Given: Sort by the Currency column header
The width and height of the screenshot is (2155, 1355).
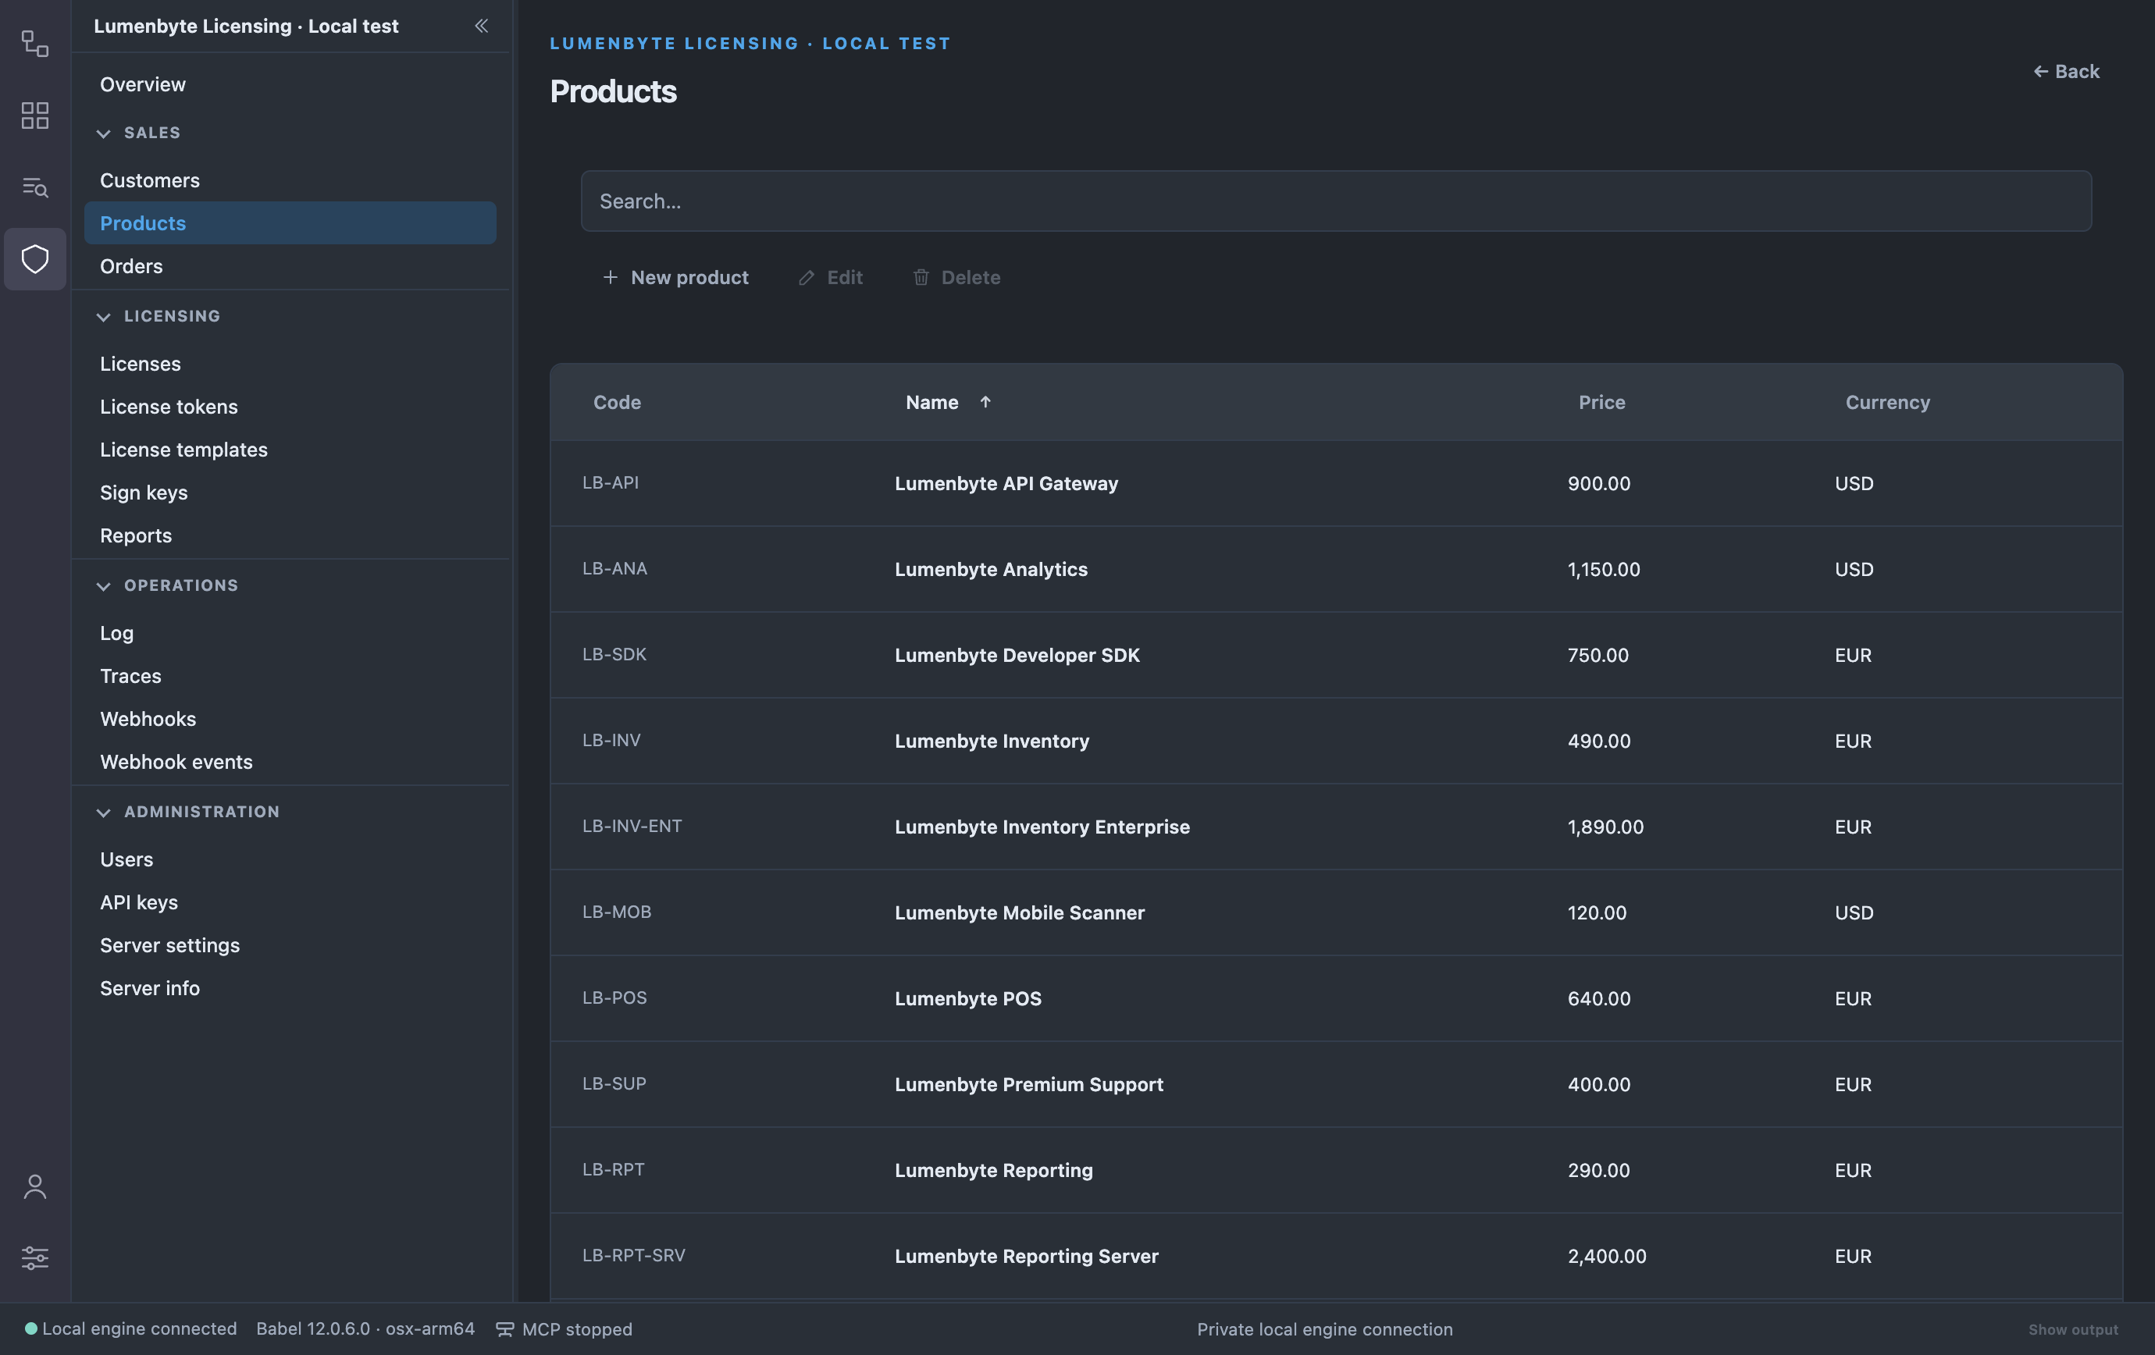Looking at the screenshot, I should coord(1887,403).
